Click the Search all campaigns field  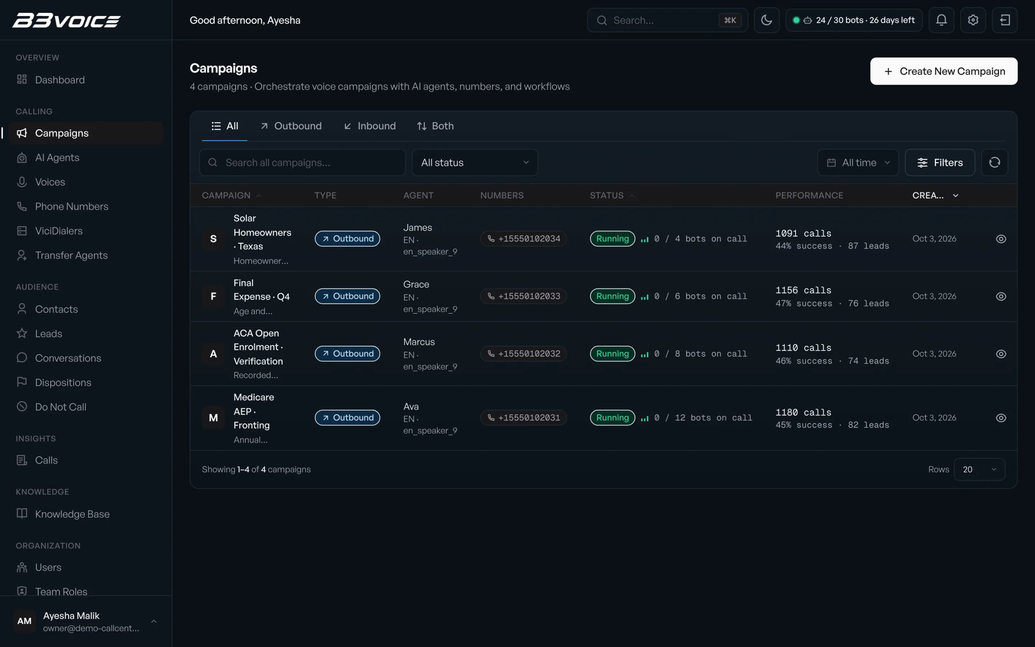click(302, 162)
